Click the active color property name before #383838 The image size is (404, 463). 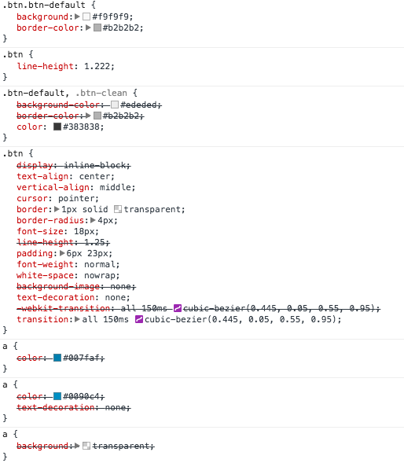point(30,127)
